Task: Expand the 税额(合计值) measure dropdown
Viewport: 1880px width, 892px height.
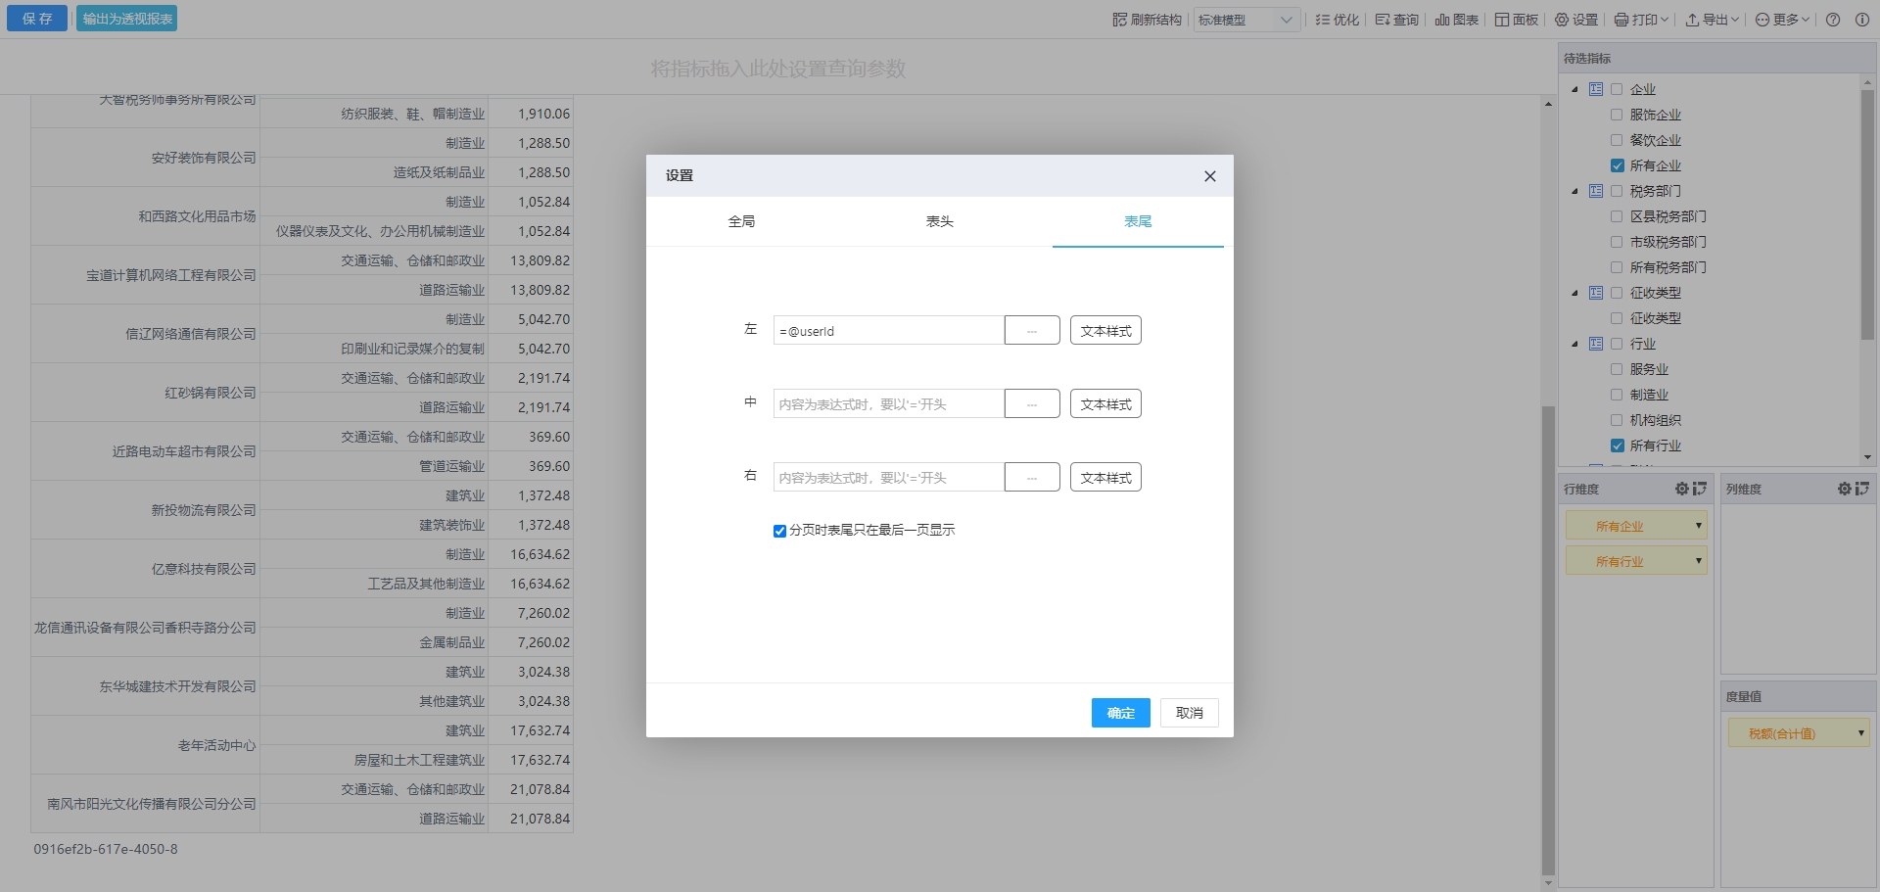Action: [x=1860, y=733]
